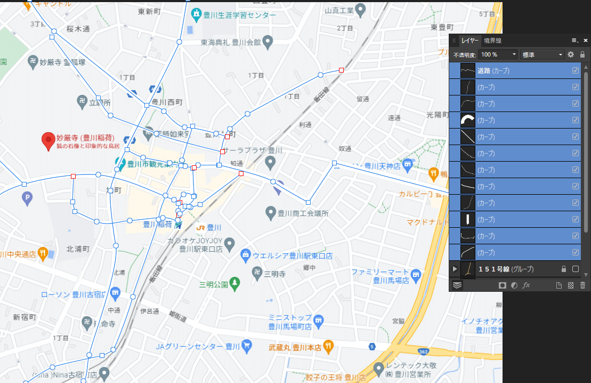Click the ウエルシア豊川駅東口店 shopping pin
Viewport: 591px width, 383px height.
pyautogui.click(x=246, y=256)
